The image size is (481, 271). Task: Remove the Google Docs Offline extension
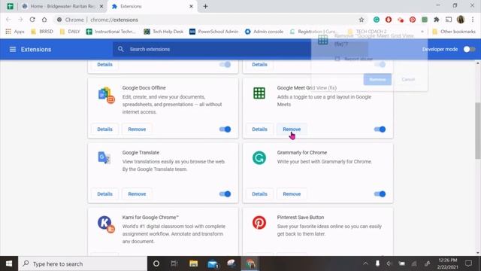(x=137, y=129)
